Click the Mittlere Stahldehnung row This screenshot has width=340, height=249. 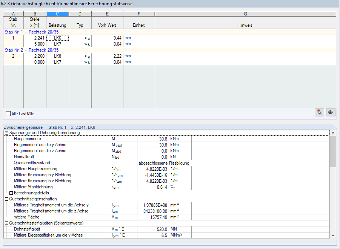coord(166,187)
